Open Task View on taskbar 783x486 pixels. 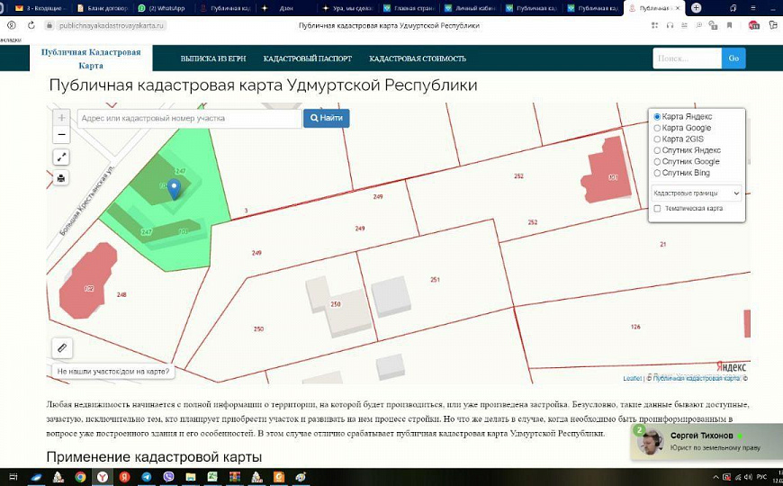pos(13,477)
